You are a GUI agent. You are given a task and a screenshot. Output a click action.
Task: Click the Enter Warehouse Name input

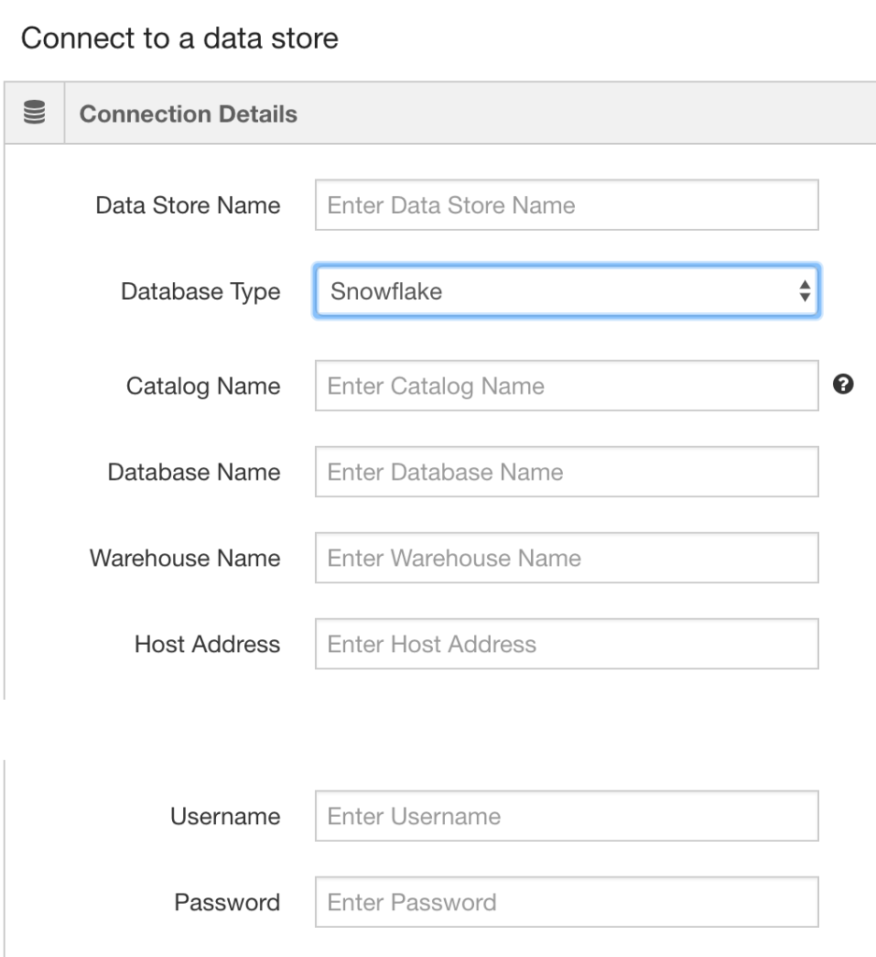[567, 558]
